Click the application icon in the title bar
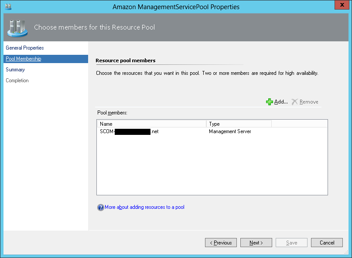This screenshot has height=258, width=352. pyautogui.click(x=7, y=5)
